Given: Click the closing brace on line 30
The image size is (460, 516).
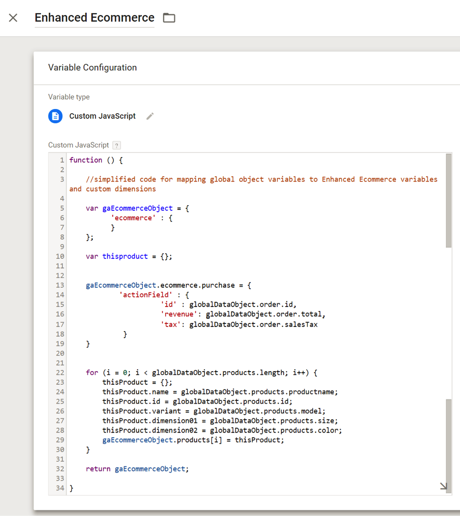Looking at the screenshot, I should pos(88,450).
